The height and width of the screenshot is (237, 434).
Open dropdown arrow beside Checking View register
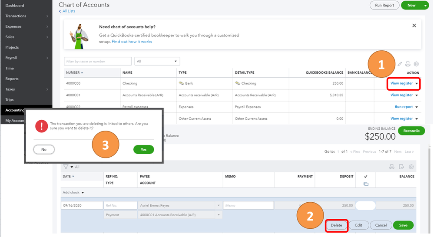[x=417, y=83]
